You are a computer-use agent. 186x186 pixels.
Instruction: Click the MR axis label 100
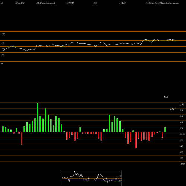[x=182, y=105]
